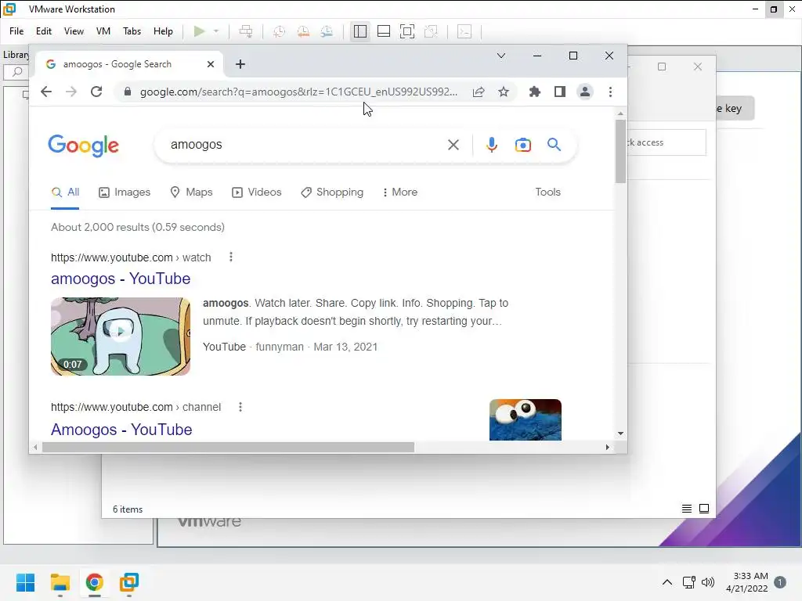Click the Unity mode toolbar icon
The width and height of the screenshot is (802, 601).
432,31
